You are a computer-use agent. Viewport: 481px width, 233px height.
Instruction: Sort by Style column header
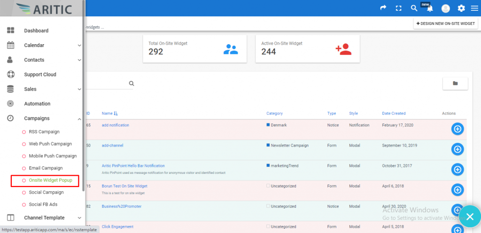[x=353, y=113]
